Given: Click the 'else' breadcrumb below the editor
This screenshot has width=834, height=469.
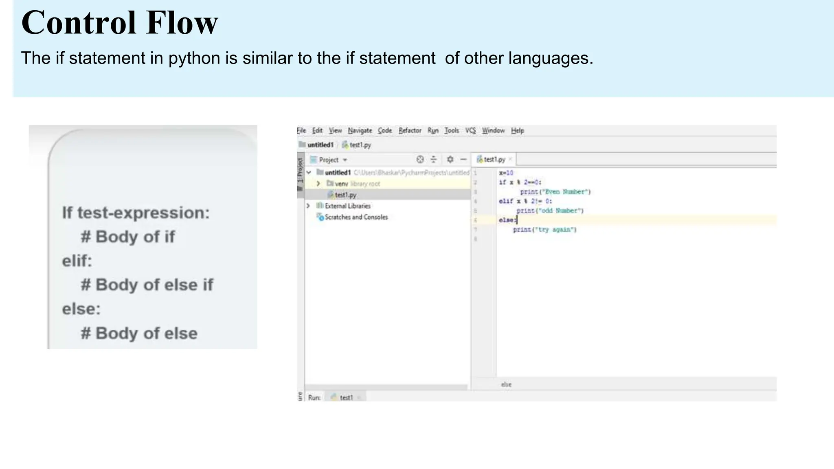Looking at the screenshot, I should (506, 384).
